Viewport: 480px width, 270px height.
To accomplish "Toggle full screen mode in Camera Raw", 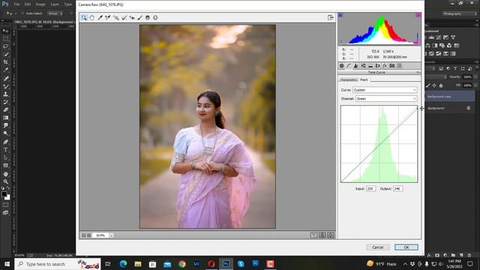I will click(x=330, y=17).
